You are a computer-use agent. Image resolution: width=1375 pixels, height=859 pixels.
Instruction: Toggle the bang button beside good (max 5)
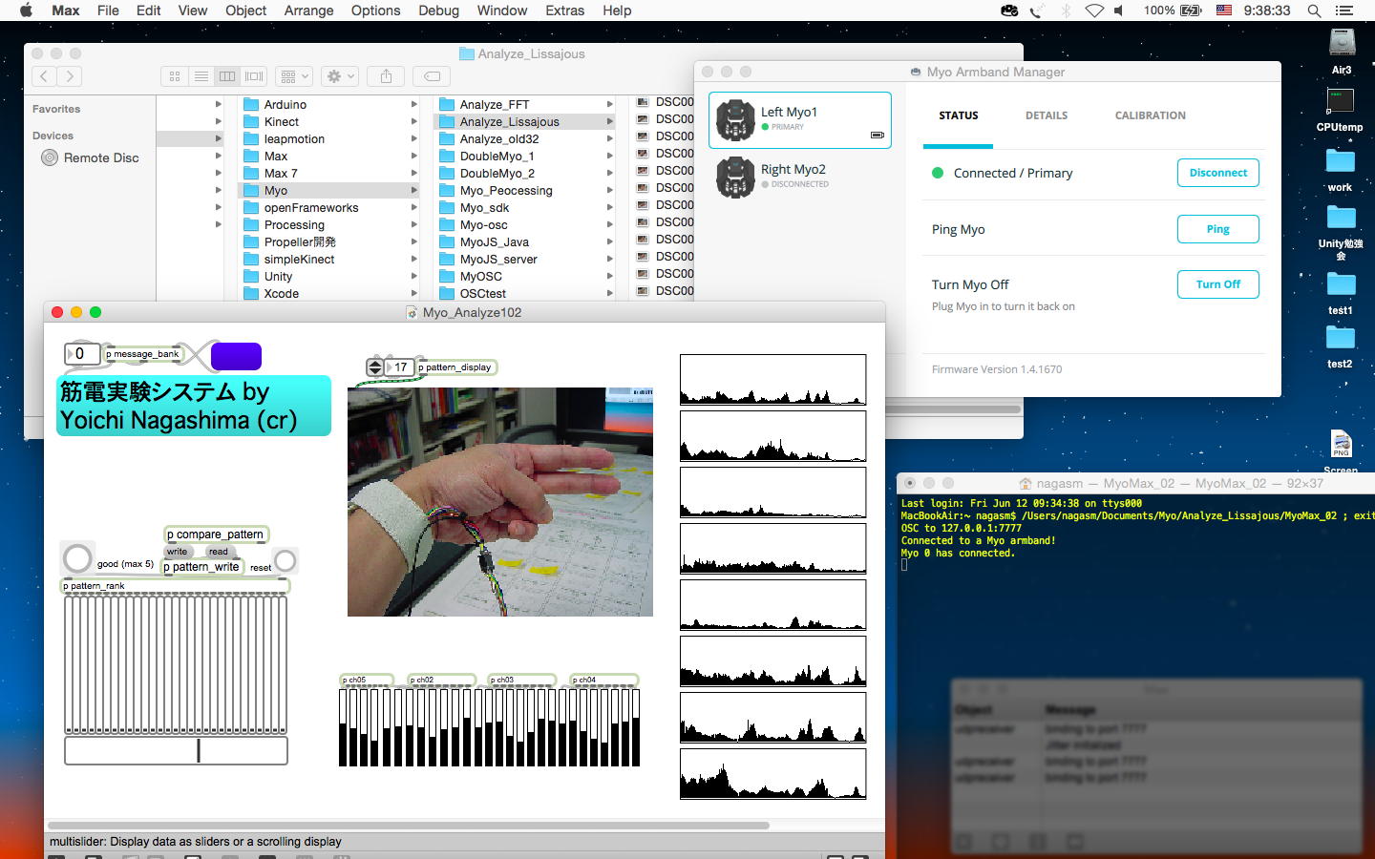coord(77,557)
